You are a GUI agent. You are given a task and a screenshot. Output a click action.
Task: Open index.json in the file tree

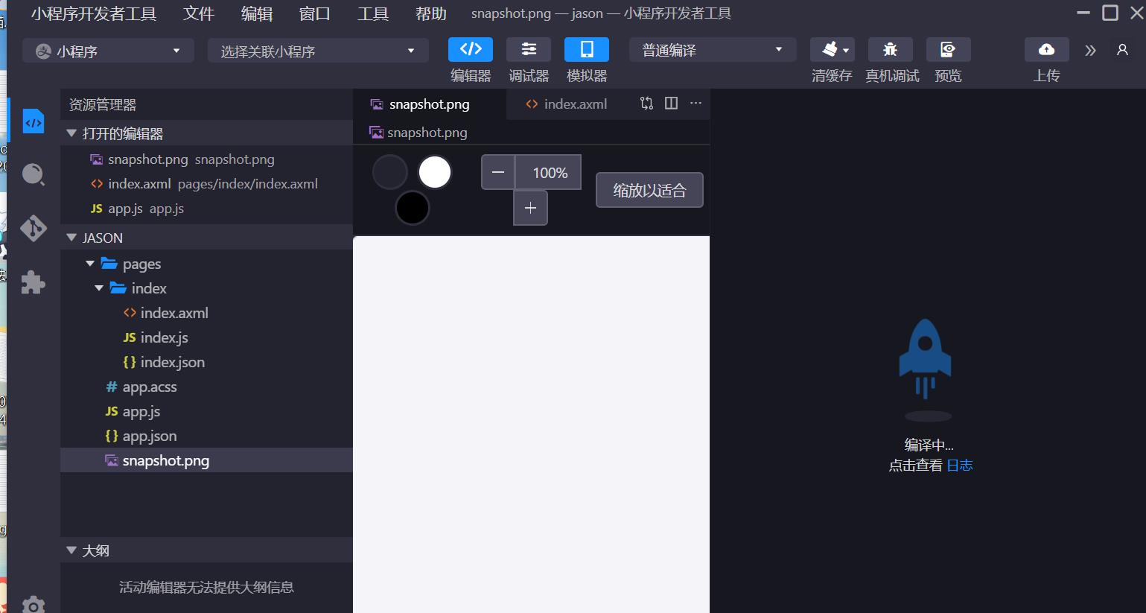206,362
